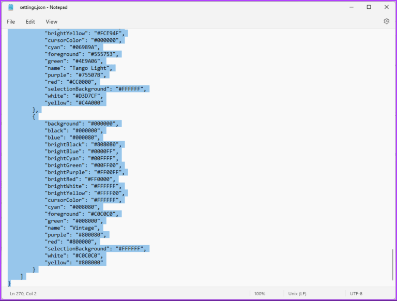The width and height of the screenshot is (397, 301).
Task: Click the "yellow": "#C4A000" line
Action: 74,103
